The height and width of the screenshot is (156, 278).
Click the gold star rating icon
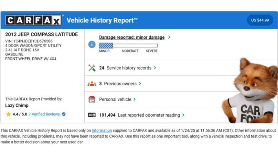(8, 114)
